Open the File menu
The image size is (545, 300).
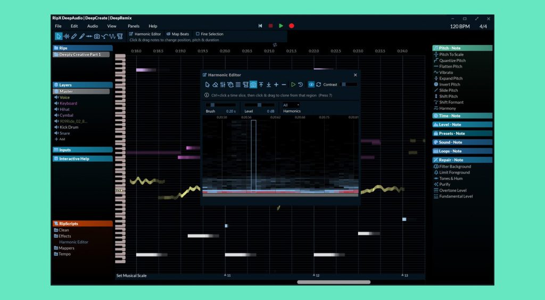58,26
